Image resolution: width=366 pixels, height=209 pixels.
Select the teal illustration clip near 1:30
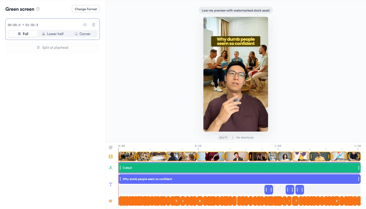point(339,156)
